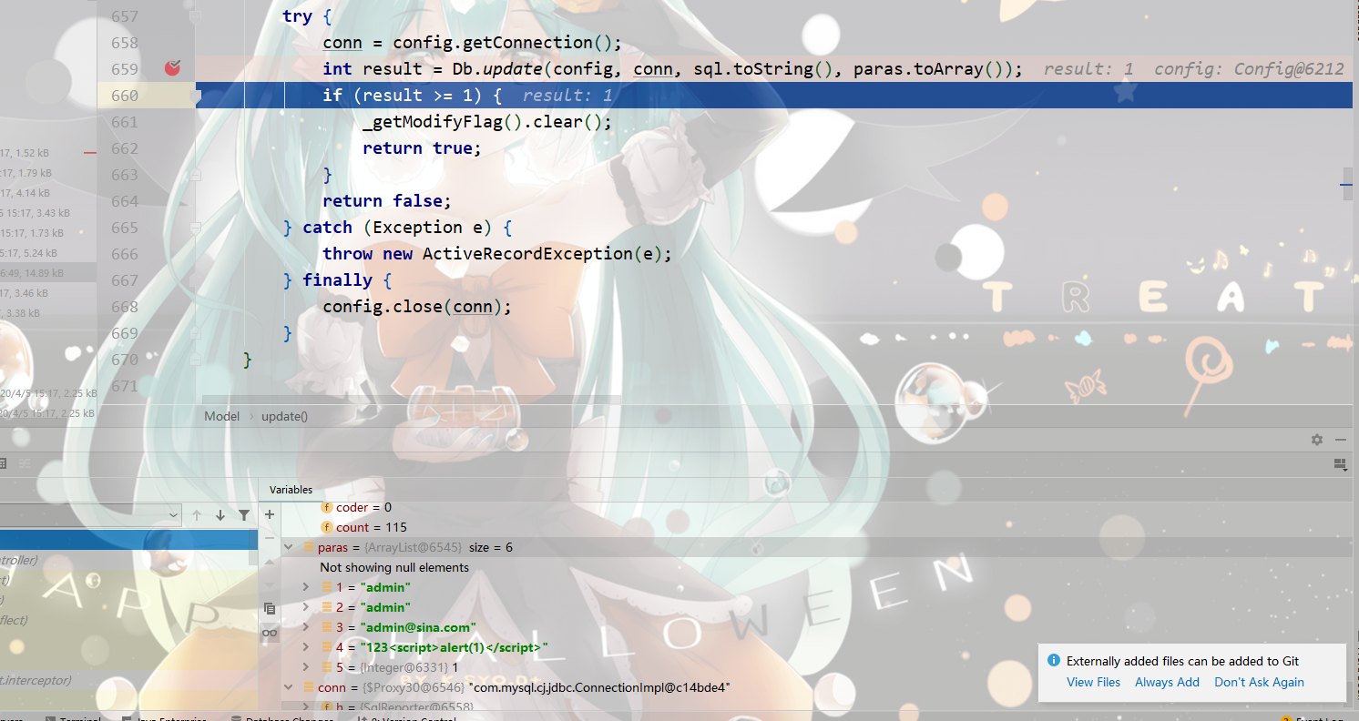
Task: Expand element 4 with the script alert string
Action: click(306, 647)
